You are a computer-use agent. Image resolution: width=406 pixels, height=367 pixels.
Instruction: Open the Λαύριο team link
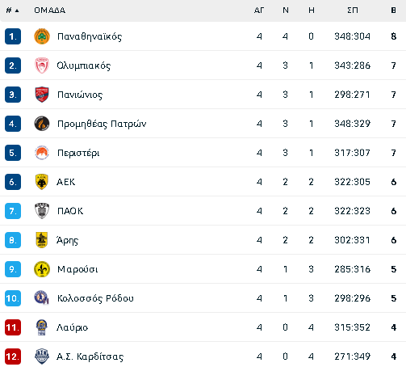[72, 327]
